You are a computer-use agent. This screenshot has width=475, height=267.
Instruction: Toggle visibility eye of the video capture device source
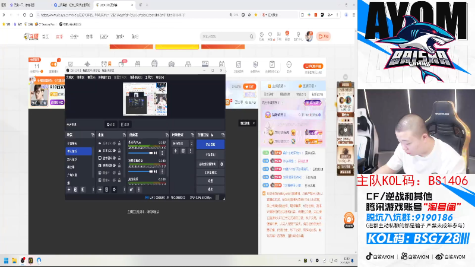click(114, 166)
